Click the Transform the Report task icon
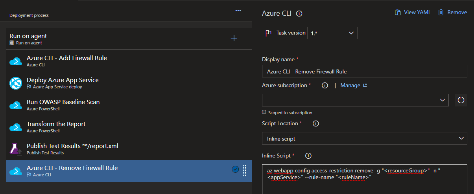Viewport: 474px width, 194px height. (16, 127)
